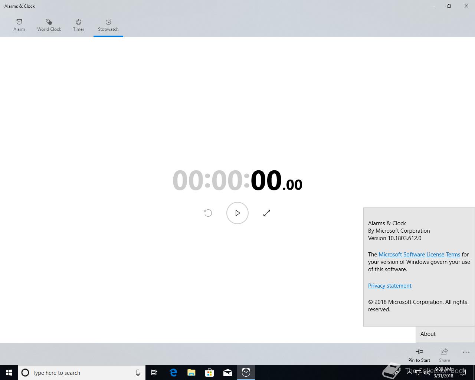
Task: Reset the stopwatch
Action: (208, 213)
